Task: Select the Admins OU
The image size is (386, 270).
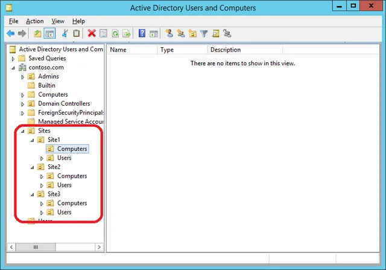Action: [x=48, y=77]
